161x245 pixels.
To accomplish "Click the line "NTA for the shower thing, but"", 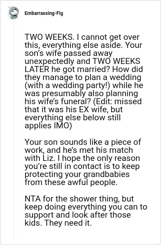I will (x=79, y=199).
